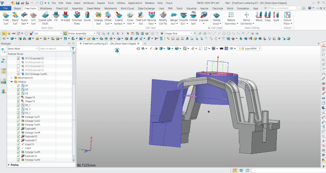Viewport: 326px width, 173px height.
Task: Enable the SF24(Explode12) checkbox
Action: click(18, 62)
